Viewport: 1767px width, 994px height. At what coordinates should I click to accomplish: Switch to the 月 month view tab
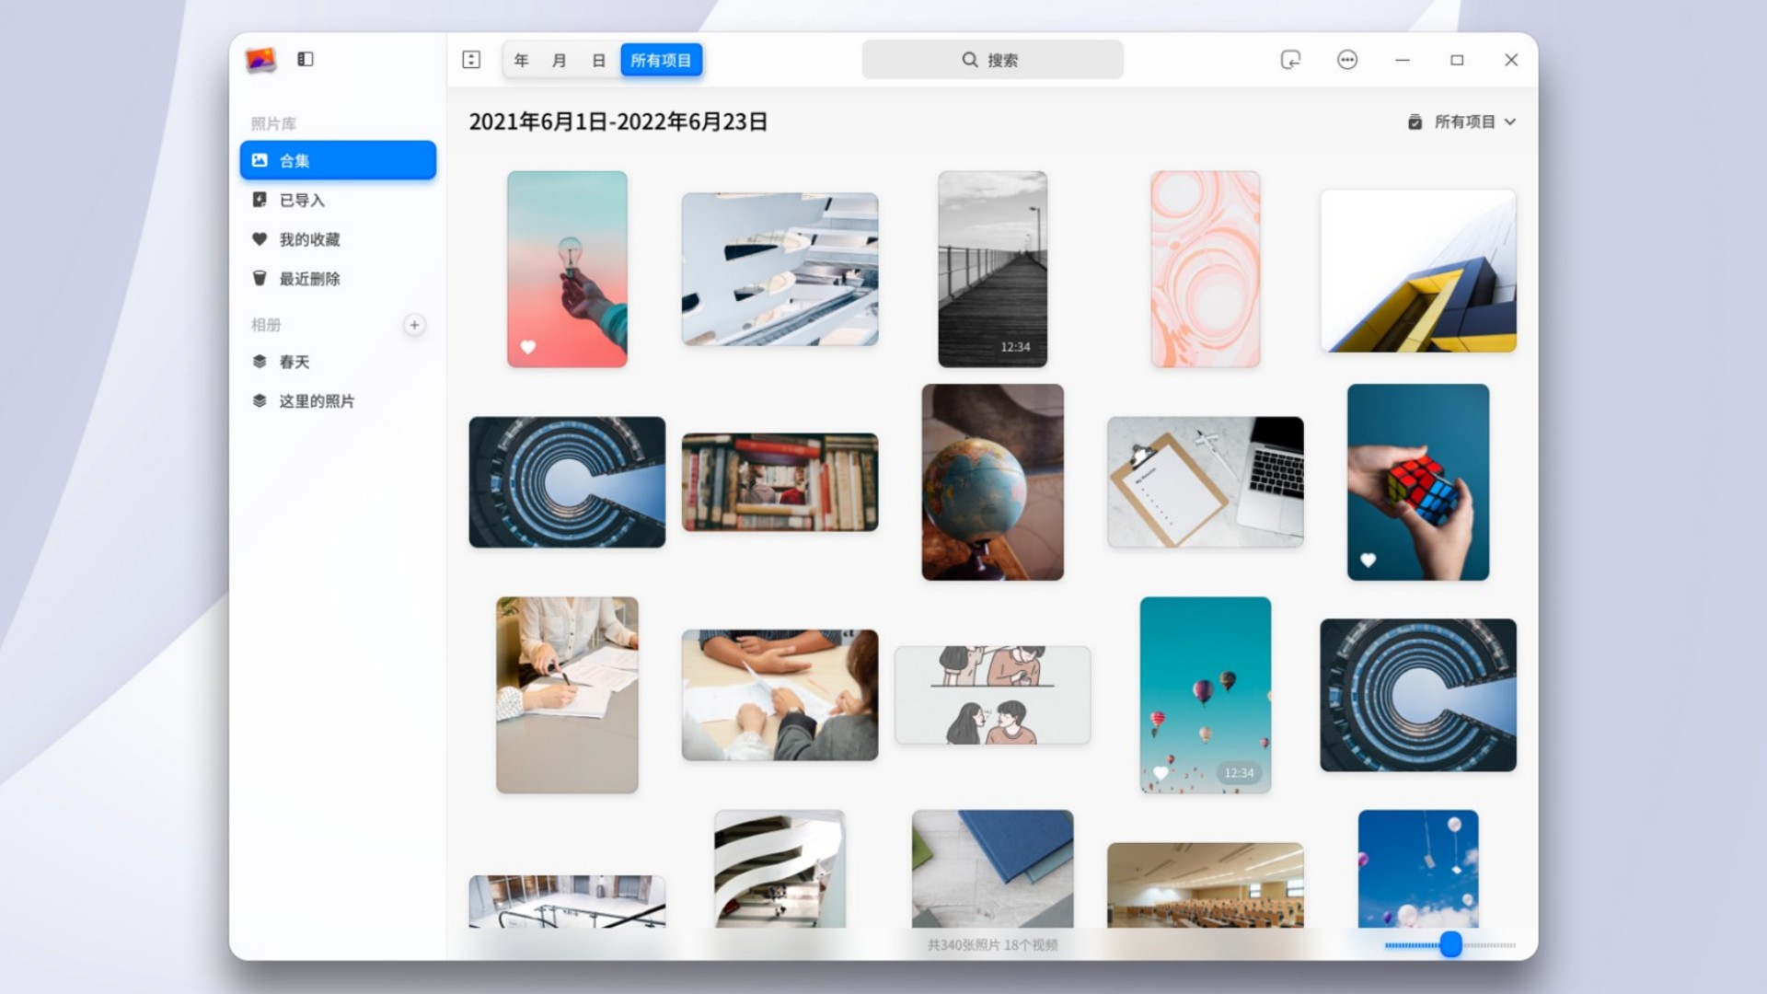click(x=559, y=61)
